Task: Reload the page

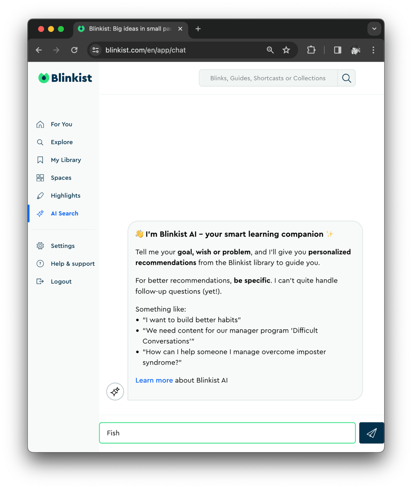Action: (74, 50)
